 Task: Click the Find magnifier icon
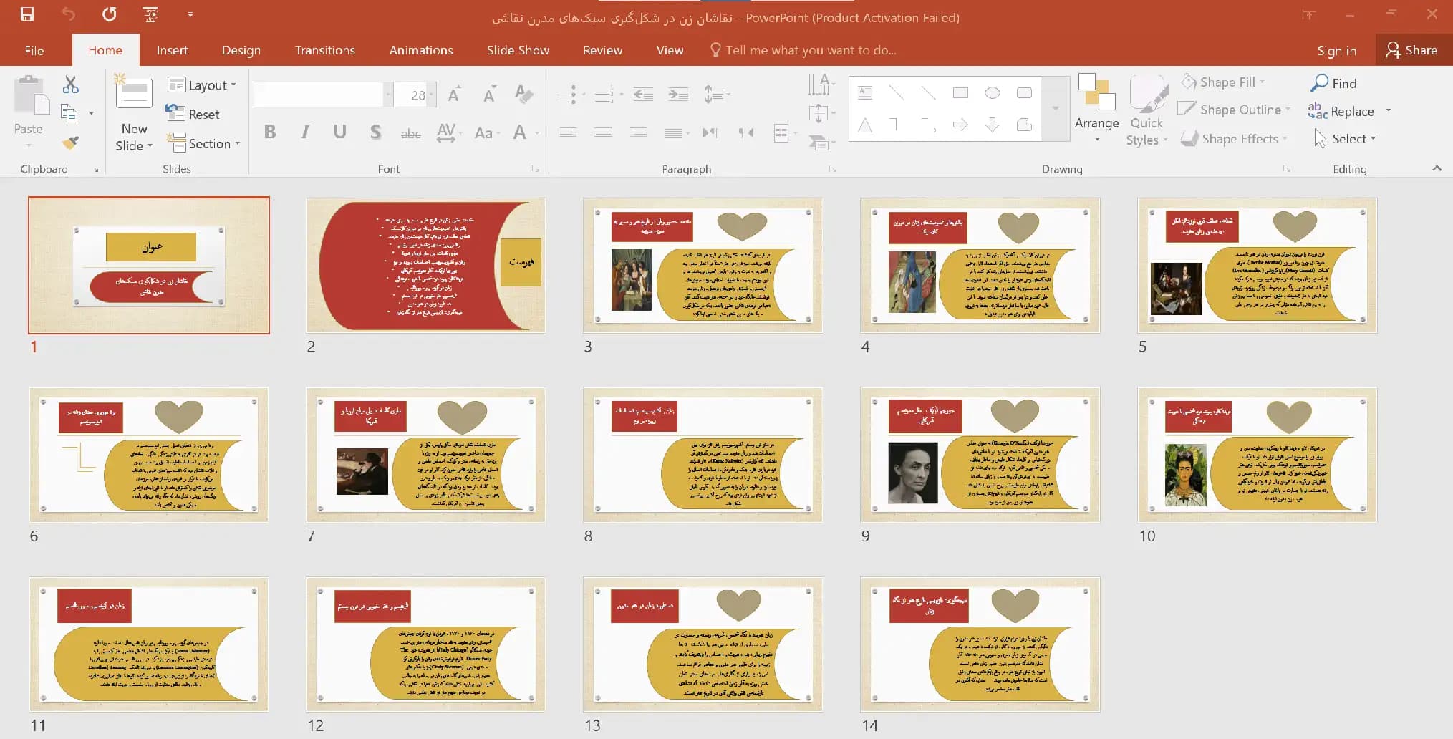pyautogui.click(x=1319, y=83)
